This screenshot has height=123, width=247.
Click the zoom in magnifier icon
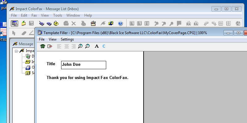[x=80, y=46]
